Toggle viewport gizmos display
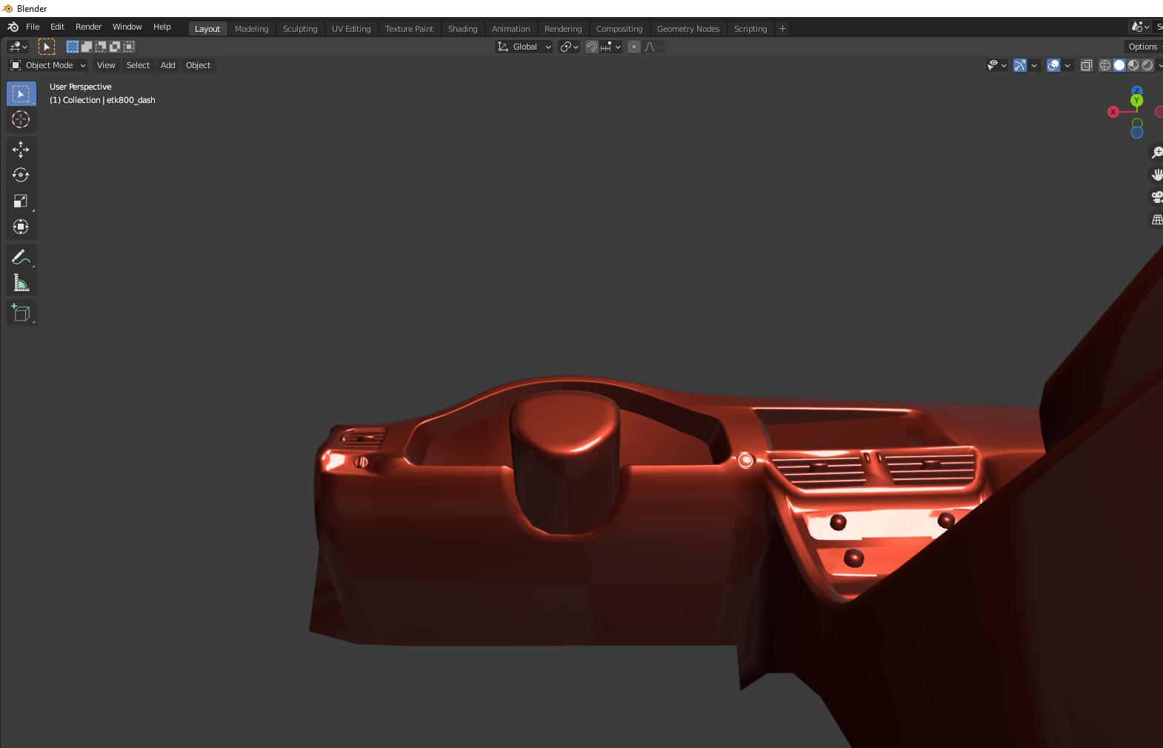 (1020, 65)
